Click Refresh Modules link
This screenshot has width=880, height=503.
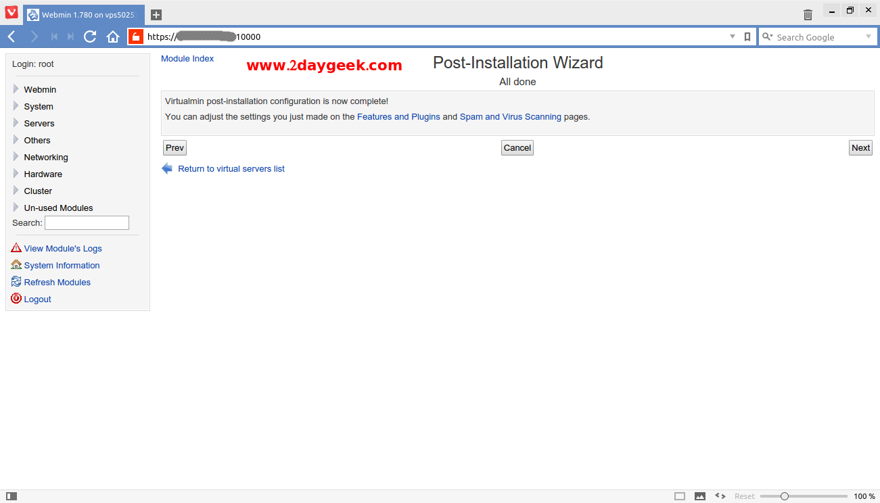57,283
